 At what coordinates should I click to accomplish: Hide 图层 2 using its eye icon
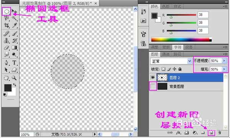153,77
